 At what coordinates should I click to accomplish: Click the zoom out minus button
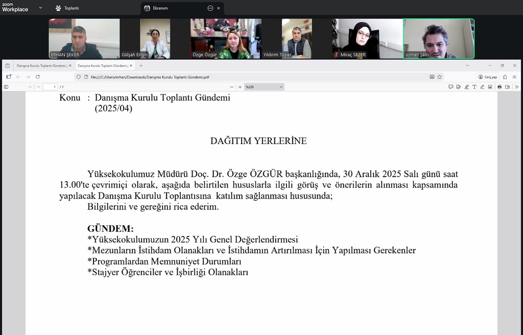point(232,87)
